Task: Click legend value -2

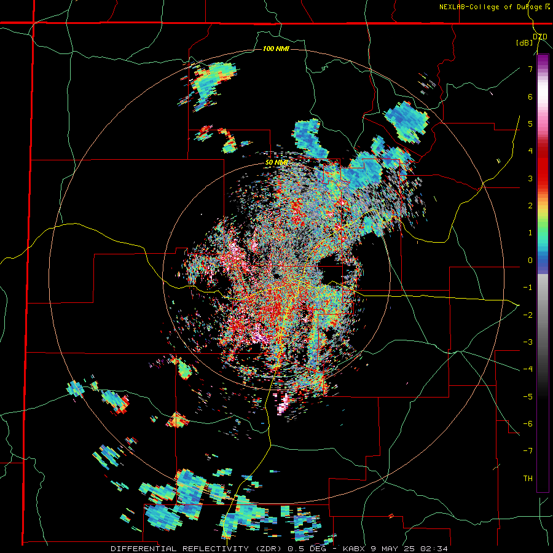Action: tap(528, 315)
